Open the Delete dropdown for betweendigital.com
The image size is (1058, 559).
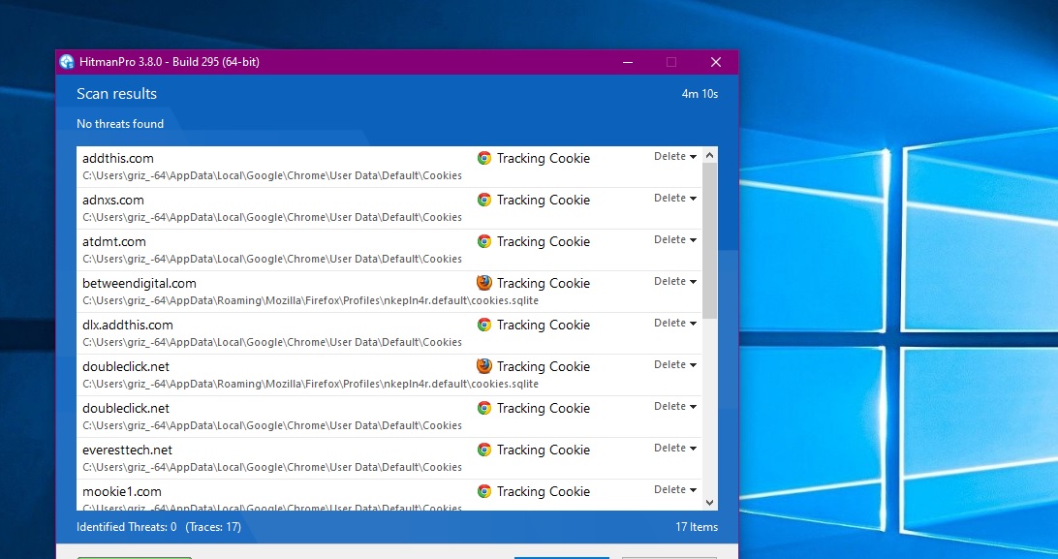click(x=674, y=282)
